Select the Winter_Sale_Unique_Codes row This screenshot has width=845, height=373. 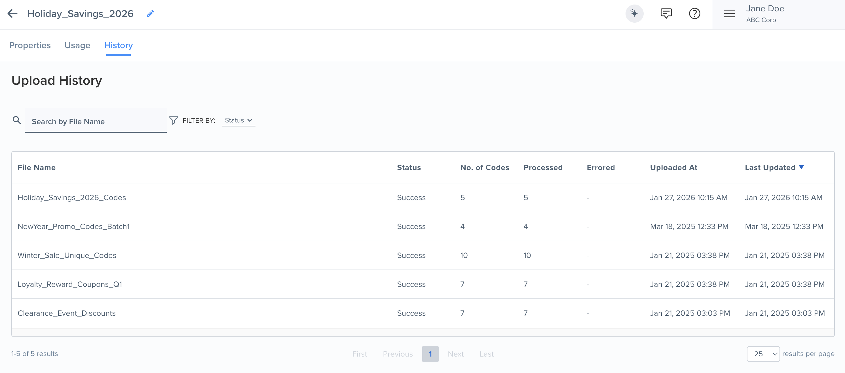[x=67, y=255]
